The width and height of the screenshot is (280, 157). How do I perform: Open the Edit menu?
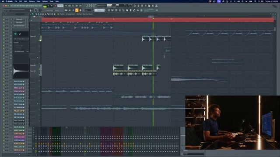pyautogui.click(x=21, y=1)
